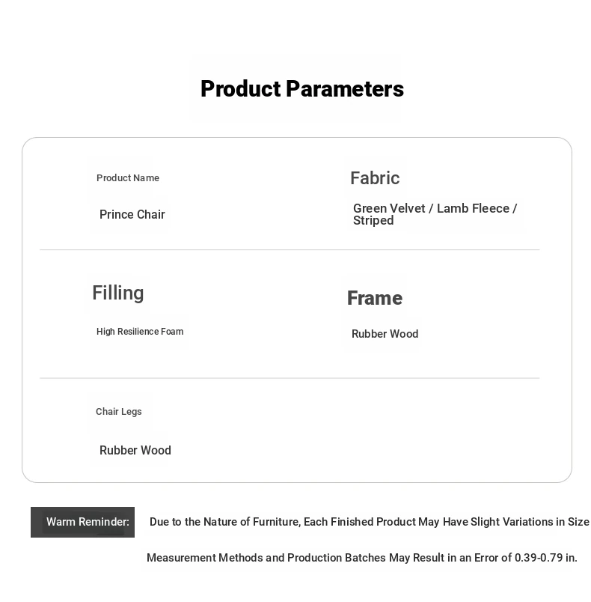Image resolution: width=591 pixels, height=602 pixels.
Task: Click the Frame label
Action: click(375, 298)
